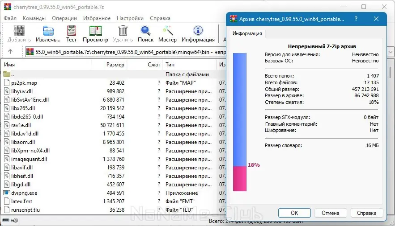This screenshot has width=395, height=226.
Task: Open the Избранное menu
Action: 97,18
